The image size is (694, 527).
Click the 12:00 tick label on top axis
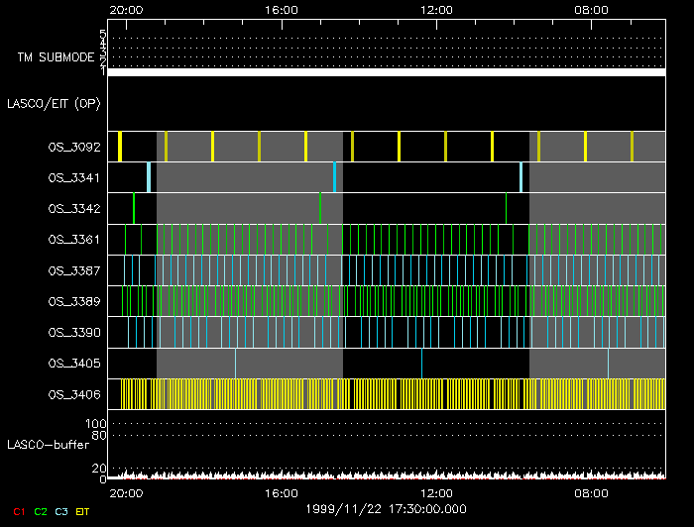(436, 9)
